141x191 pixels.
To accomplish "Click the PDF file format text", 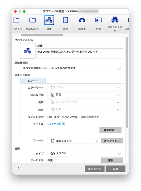I will 73,117.
